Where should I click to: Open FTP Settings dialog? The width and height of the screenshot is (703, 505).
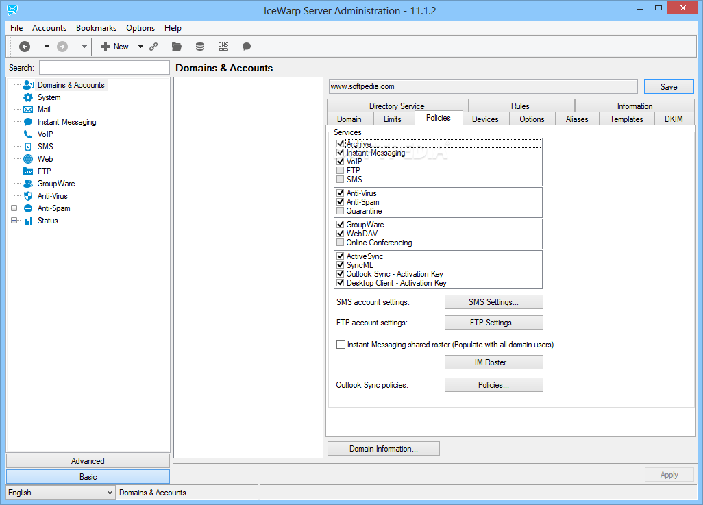coord(493,323)
